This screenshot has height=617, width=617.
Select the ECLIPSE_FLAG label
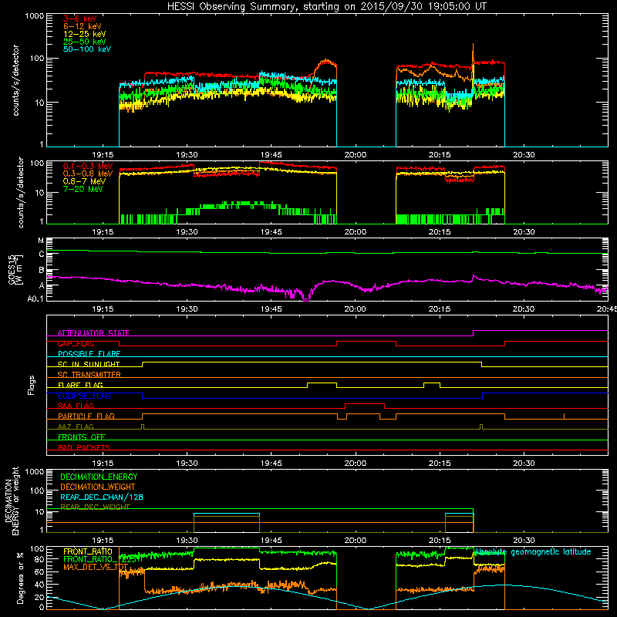(x=84, y=396)
